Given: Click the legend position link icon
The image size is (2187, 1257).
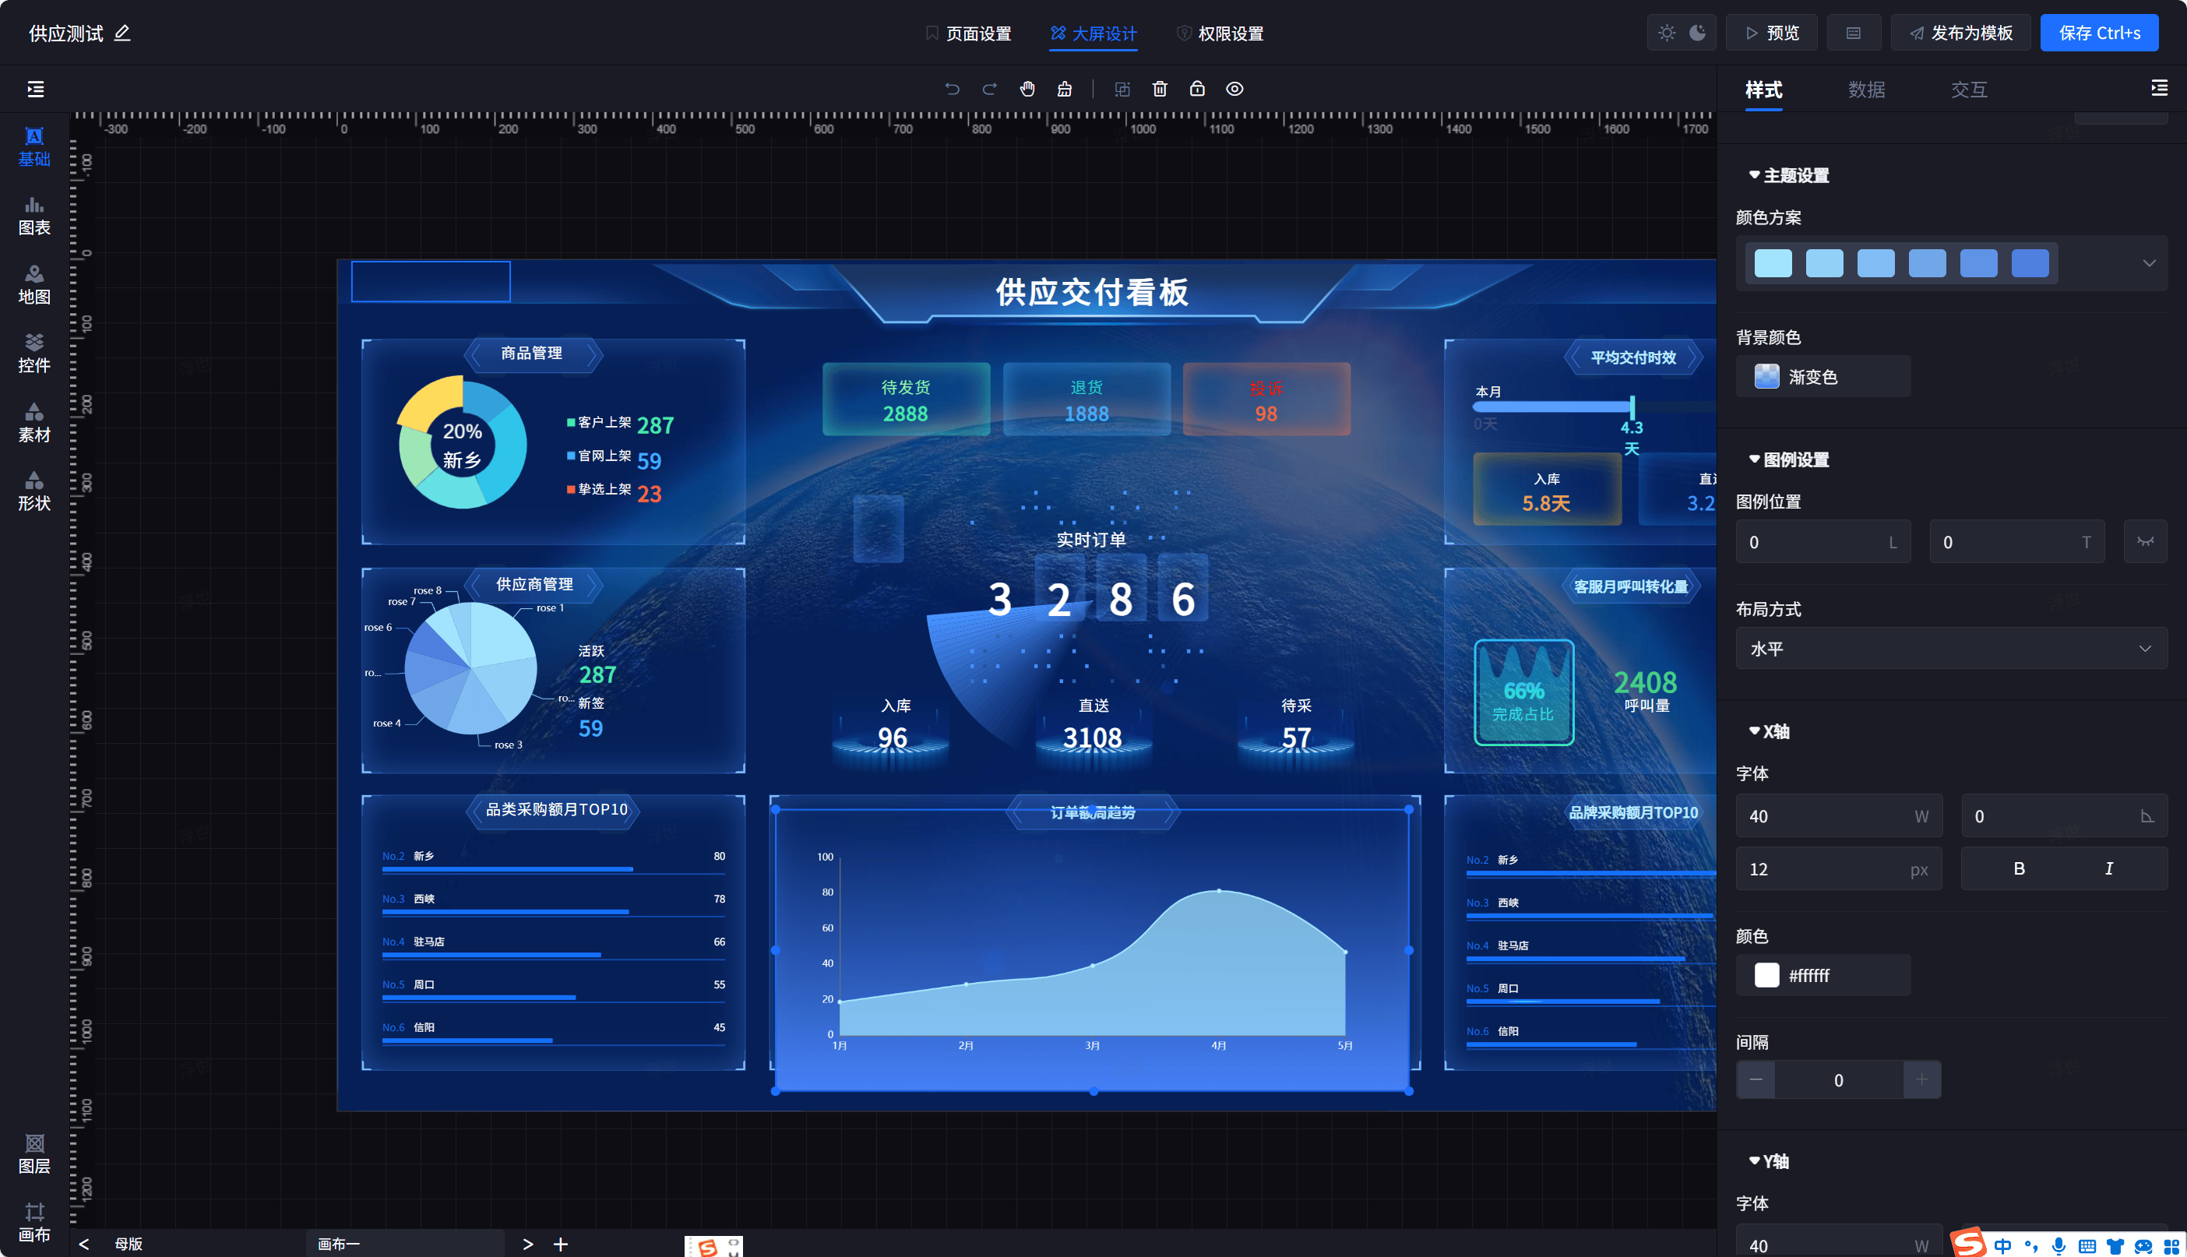Looking at the screenshot, I should coord(2145,542).
